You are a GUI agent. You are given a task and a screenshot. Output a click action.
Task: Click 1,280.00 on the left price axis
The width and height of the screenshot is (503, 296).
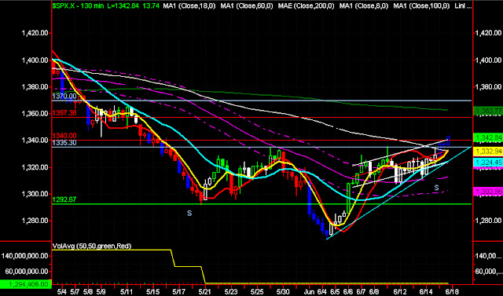coord(35,221)
